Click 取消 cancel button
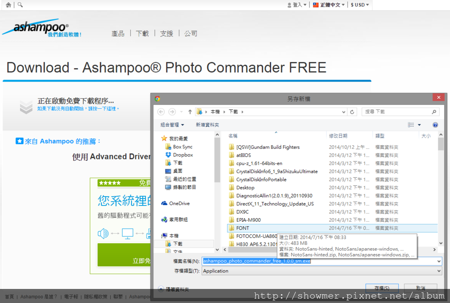Image resolution: width=450 pixels, height=303 pixels. pos(421,288)
